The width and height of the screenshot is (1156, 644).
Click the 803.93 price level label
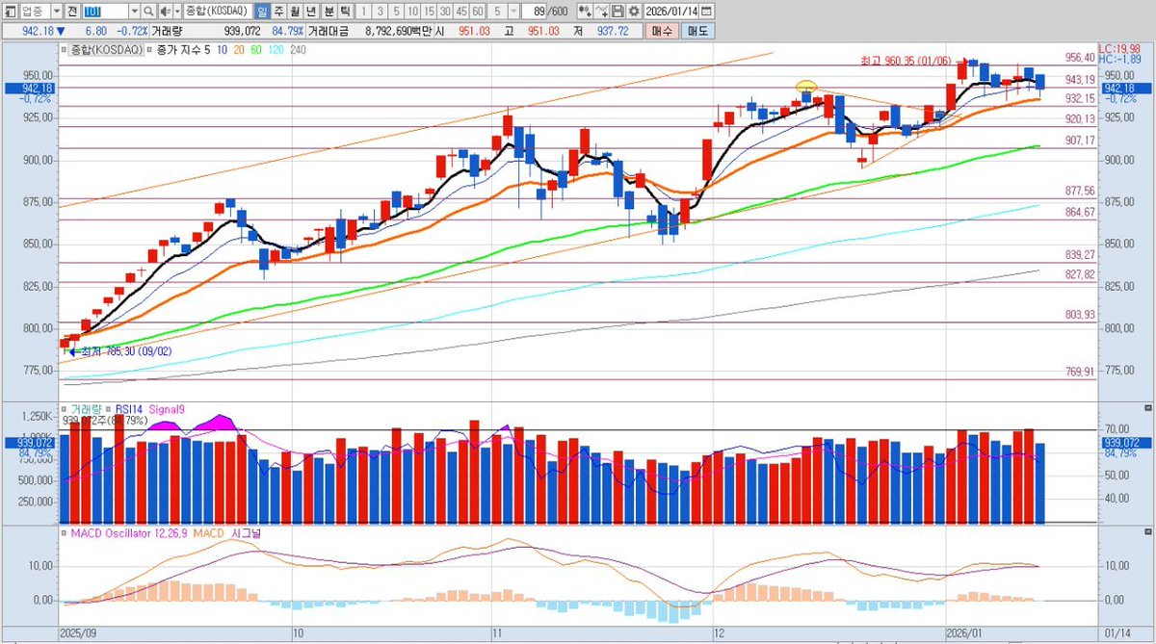pyautogui.click(x=1080, y=315)
